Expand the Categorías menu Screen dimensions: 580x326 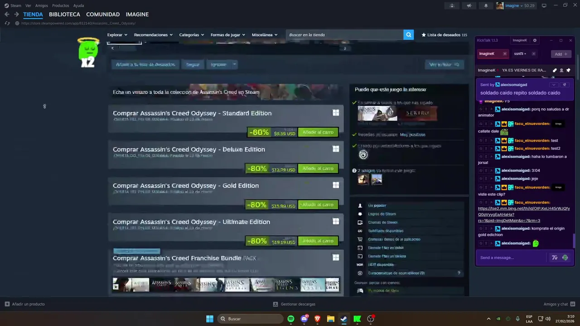pos(191,35)
